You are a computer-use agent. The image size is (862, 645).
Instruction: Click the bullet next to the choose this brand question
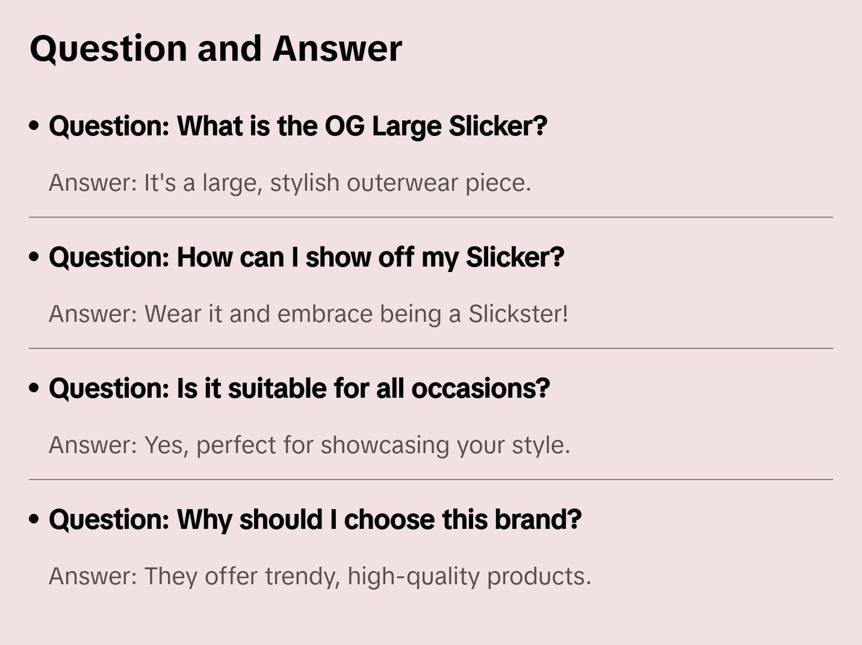point(34,519)
